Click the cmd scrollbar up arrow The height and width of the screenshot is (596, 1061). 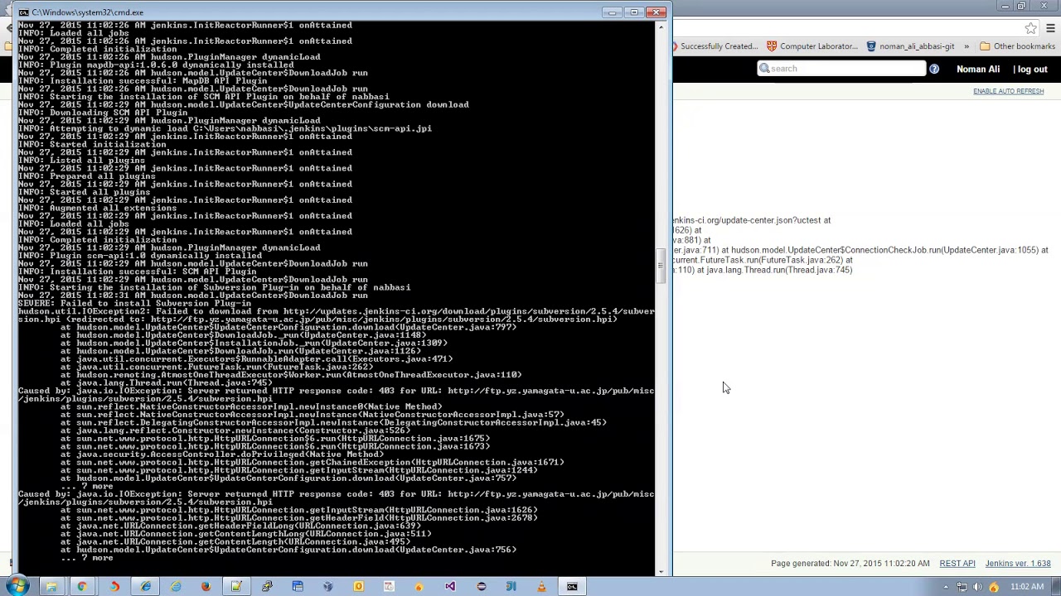661,27
